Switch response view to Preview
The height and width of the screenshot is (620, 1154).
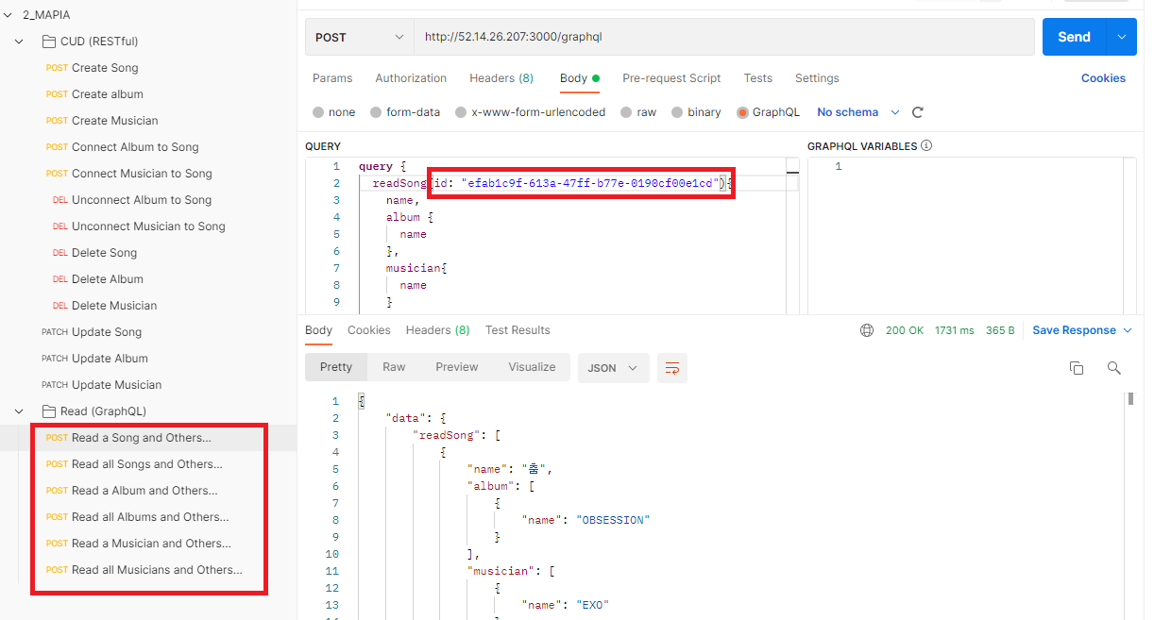[x=457, y=367]
